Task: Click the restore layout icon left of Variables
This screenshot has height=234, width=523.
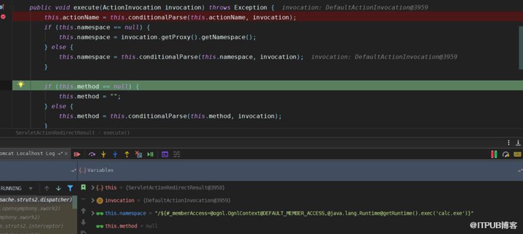Action: click(x=73, y=171)
